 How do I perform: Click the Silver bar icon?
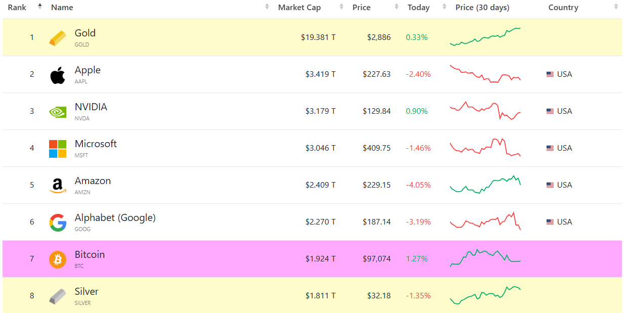[x=58, y=296]
